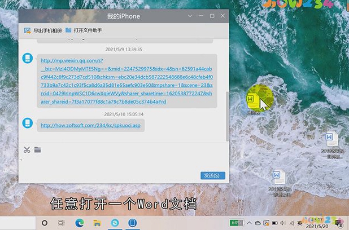349x230 pixels.
Task: Launch Microsoft Edge from the taskbar
Action: point(80,223)
